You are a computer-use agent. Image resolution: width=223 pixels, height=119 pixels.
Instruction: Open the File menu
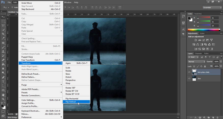pos(9,2)
